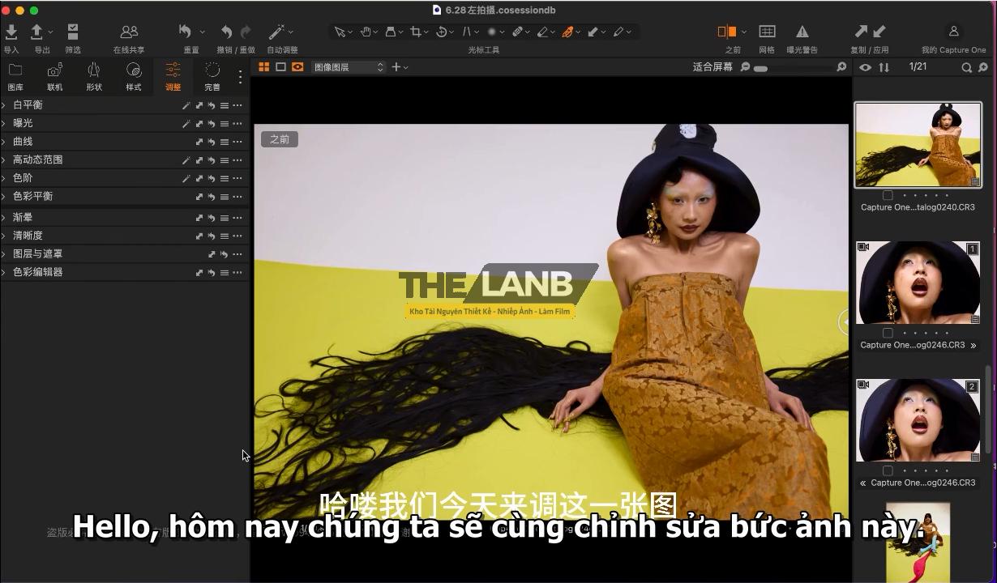
Task: Select the Pan hand cursor tool
Action: click(366, 32)
